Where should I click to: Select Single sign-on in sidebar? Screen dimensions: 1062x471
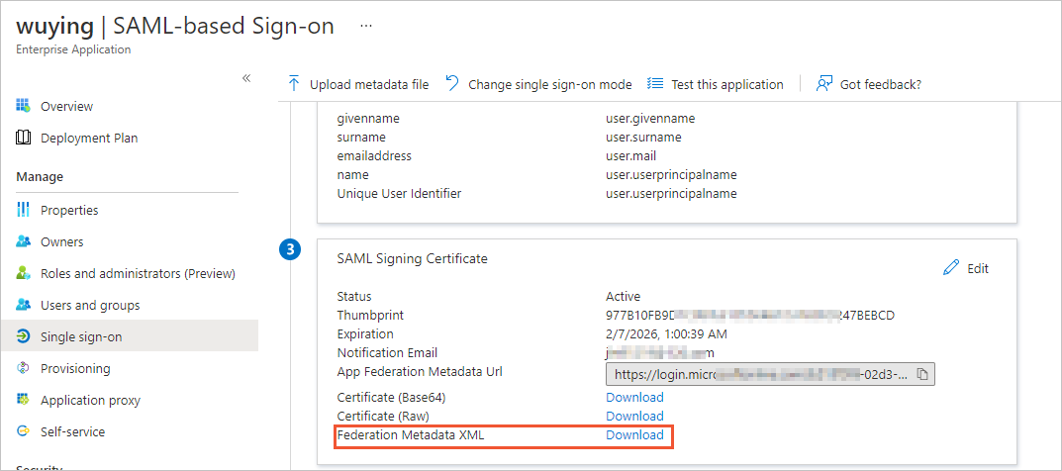81,336
